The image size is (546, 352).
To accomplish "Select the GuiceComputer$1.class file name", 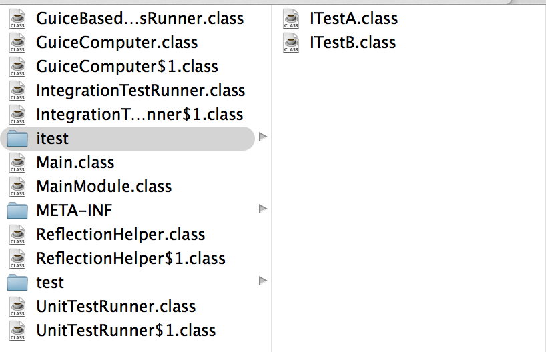I will coord(127,67).
